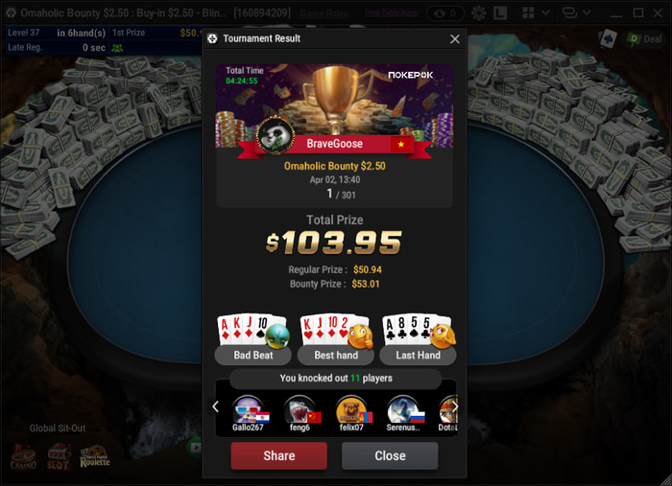The image size is (672, 486).
Task: Open the table grid layout icon
Action: point(528,12)
